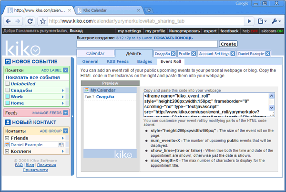This screenshot has width=286, height=192.
Task: Open my profile in the top bar
Action: (155, 31)
